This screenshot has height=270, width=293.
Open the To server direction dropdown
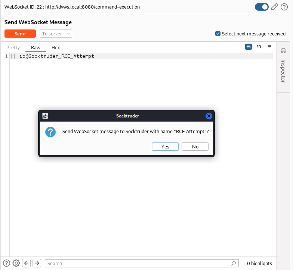click(x=56, y=34)
